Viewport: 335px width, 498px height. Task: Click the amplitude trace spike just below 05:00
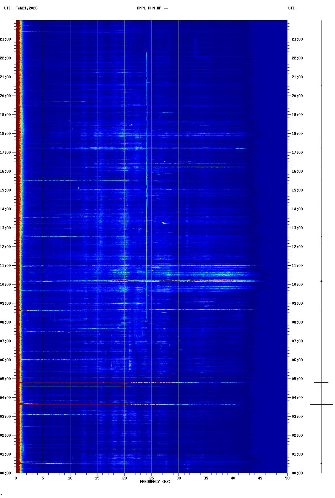click(321, 383)
